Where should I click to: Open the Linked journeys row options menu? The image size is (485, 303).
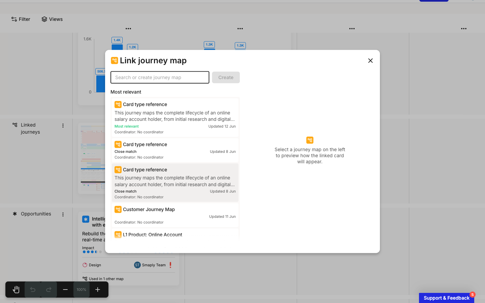63,126
